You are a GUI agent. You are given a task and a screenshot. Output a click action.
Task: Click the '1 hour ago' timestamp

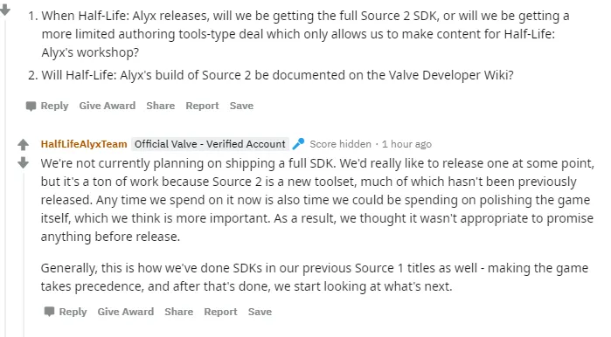click(406, 144)
